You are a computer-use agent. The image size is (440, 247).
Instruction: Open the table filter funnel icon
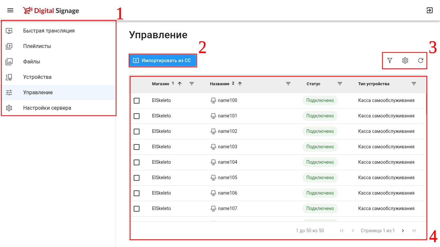coord(390,60)
